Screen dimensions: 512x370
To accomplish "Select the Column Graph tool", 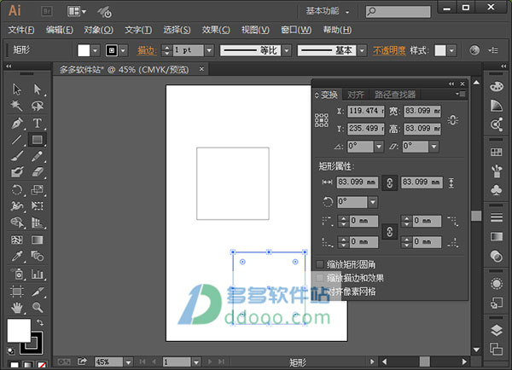I will coord(38,274).
